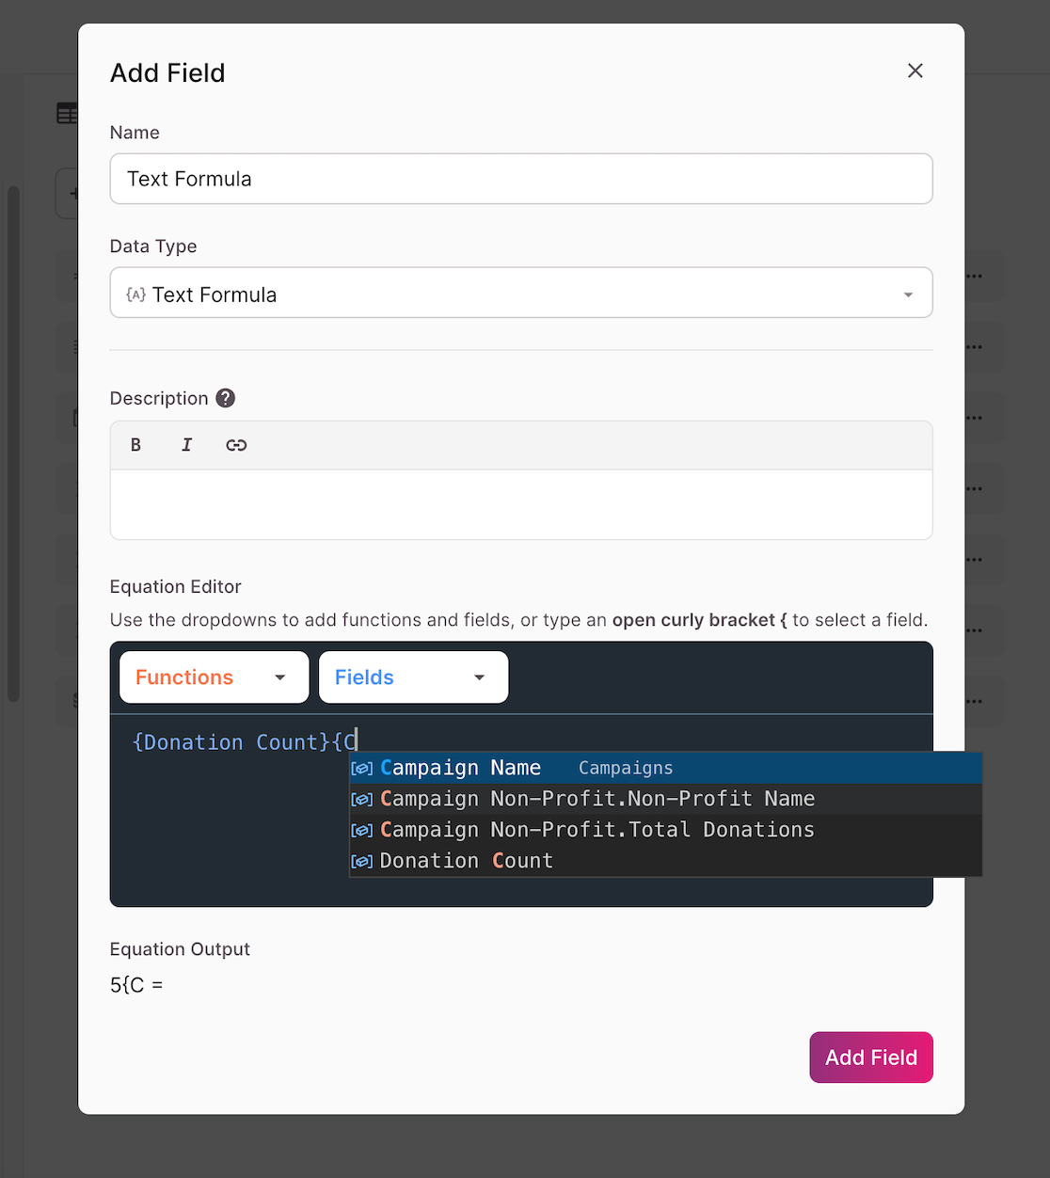The image size is (1050, 1178).
Task: Select Campaign Non-Profit.Total Donations from suggestions
Action: (x=597, y=829)
